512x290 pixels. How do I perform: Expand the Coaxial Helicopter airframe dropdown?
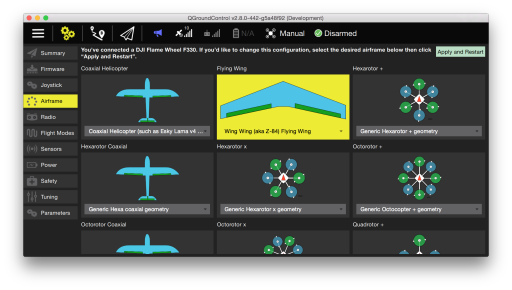pyautogui.click(x=147, y=131)
